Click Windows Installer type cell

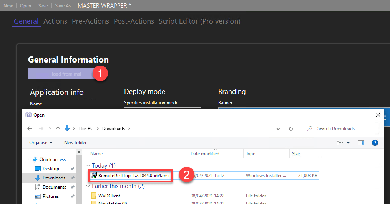[266, 176]
